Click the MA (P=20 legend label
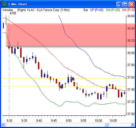This screenshot has height=128, width=136. [x=128, y=10]
